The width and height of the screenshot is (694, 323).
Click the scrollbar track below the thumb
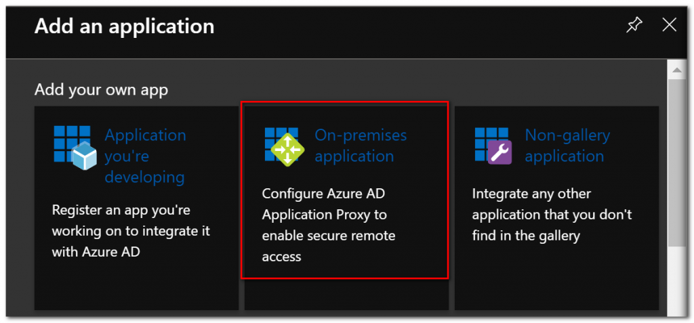(674, 284)
